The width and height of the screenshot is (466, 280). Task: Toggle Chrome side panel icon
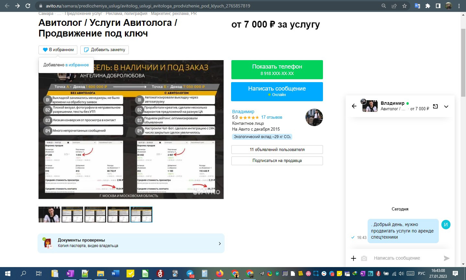(438, 6)
